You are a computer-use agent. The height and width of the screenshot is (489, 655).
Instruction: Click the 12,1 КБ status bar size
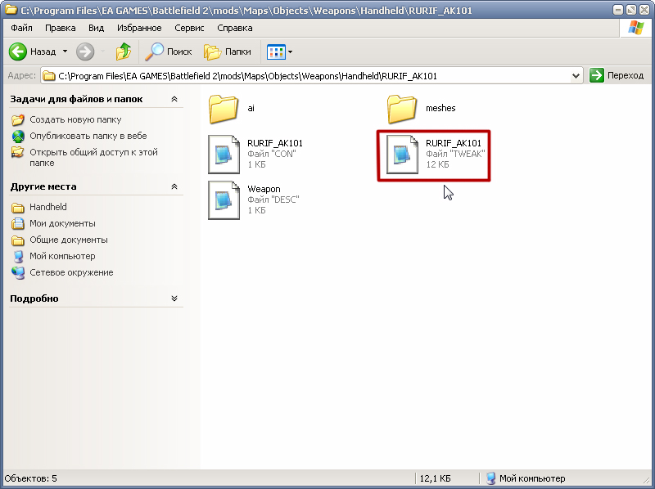pos(435,478)
